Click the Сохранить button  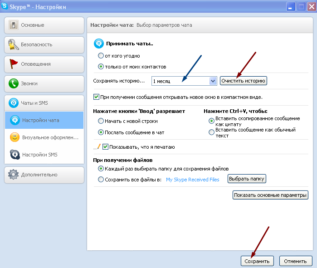[257, 261]
